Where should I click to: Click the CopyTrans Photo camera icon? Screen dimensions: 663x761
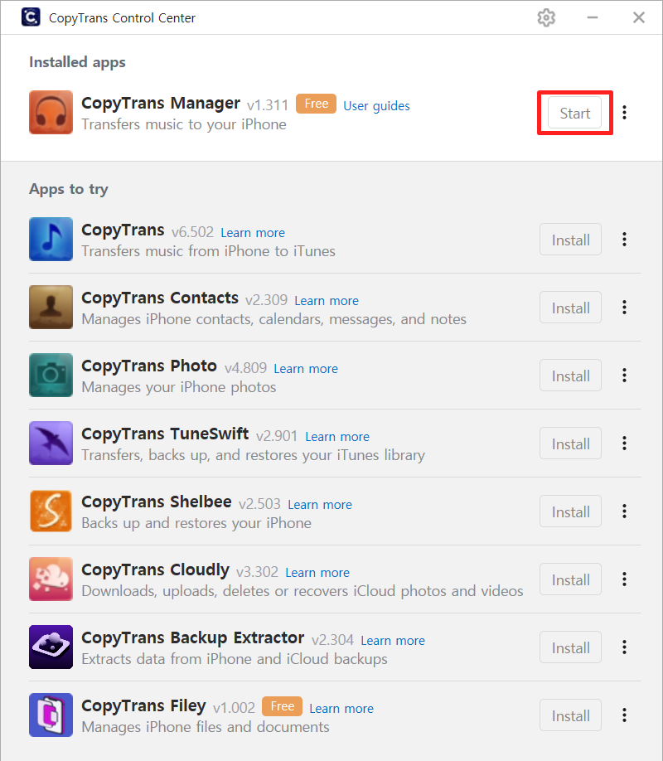[x=51, y=375]
